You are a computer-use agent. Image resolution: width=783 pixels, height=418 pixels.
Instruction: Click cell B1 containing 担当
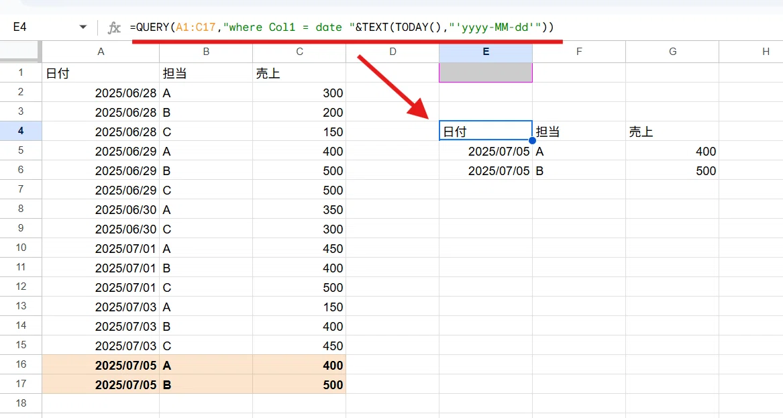point(206,73)
